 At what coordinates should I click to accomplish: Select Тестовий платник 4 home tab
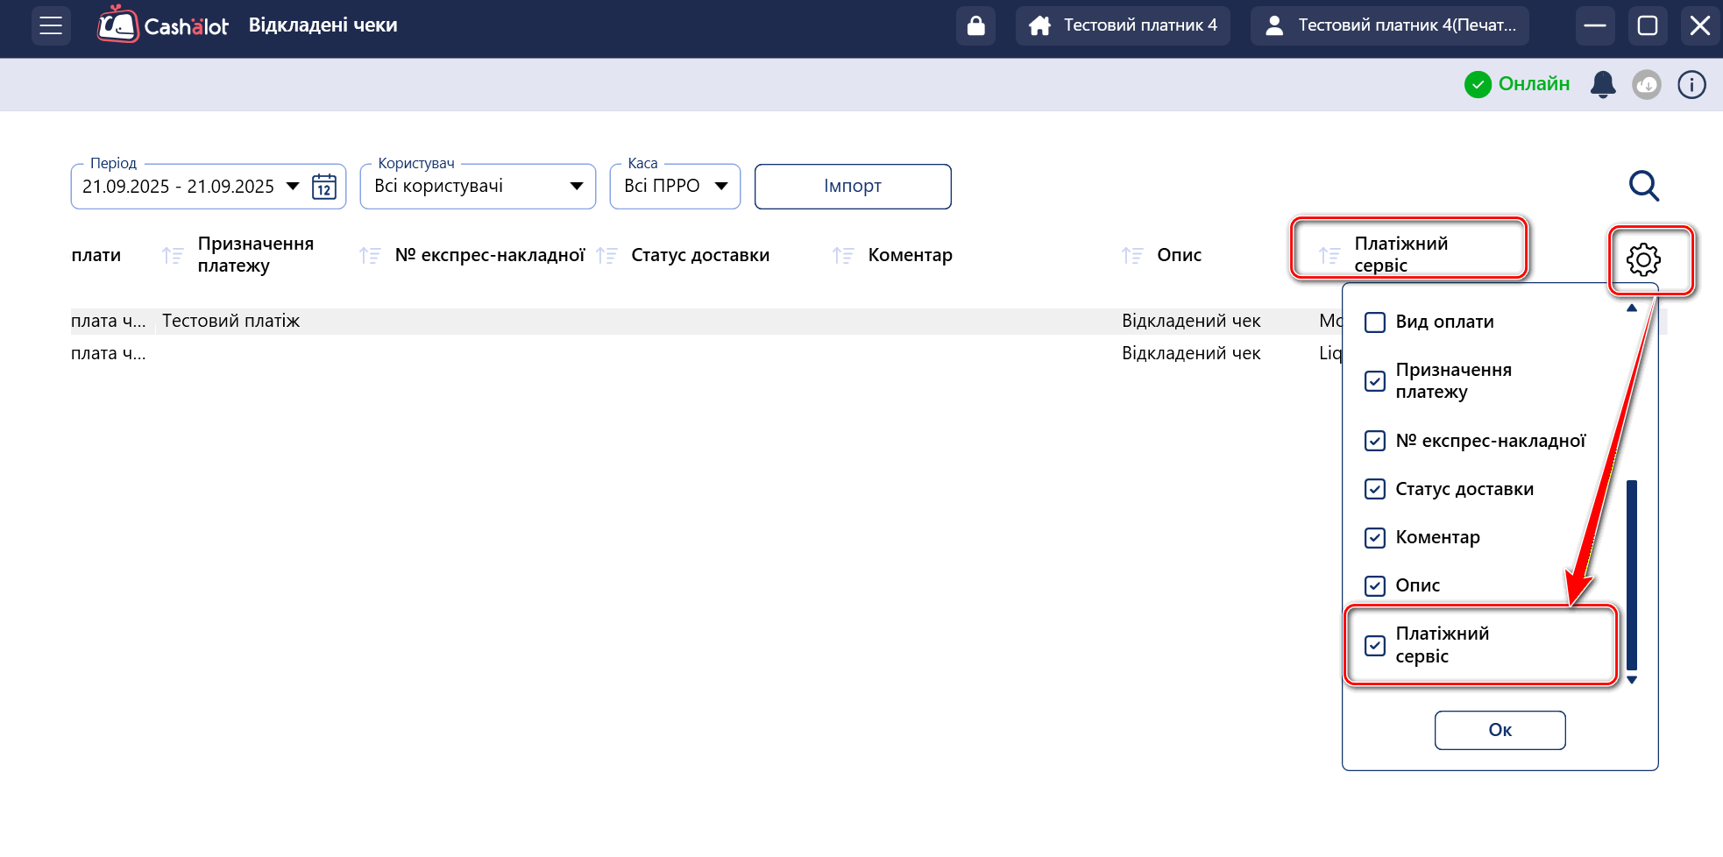click(1123, 25)
